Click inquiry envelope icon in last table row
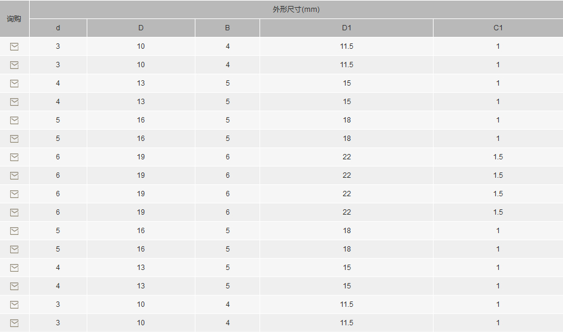Image resolution: width=563 pixels, height=333 pixels. [x=14, y=323]
